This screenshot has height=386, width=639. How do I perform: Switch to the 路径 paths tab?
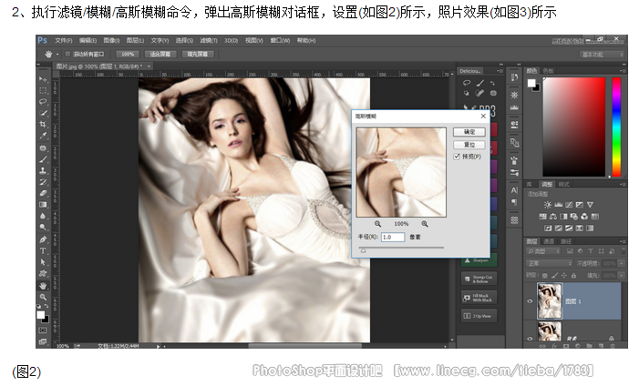[x=566, y=241]
